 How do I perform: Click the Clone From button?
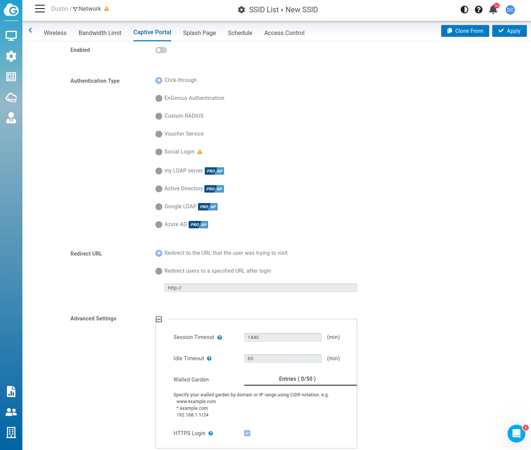click(465, 31)
